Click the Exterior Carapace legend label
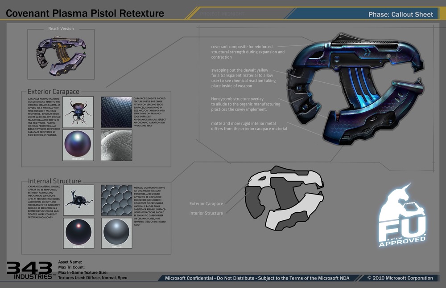446x288 pixels. pos(206,204)
